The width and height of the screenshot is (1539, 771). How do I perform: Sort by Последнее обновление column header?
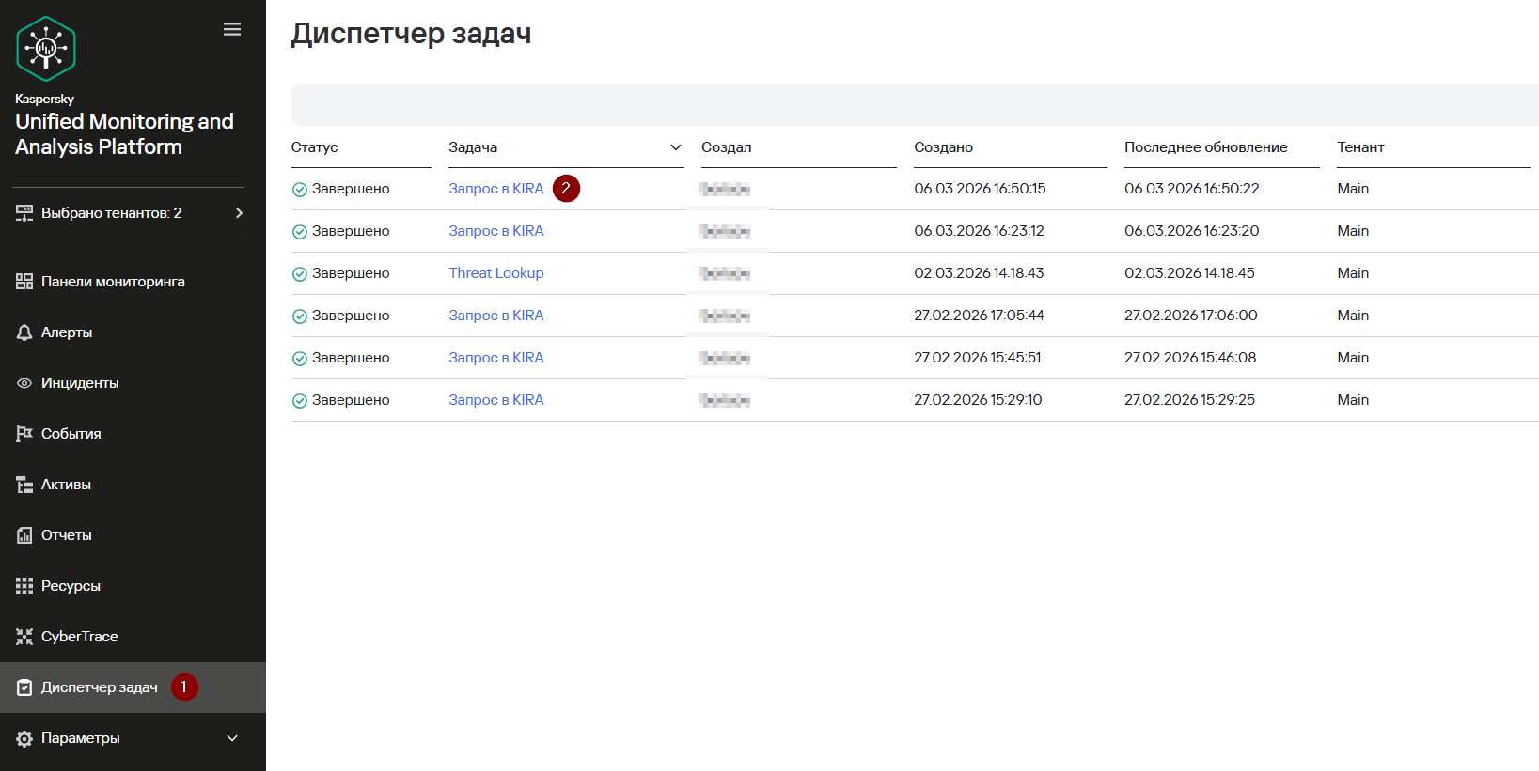pyautogui.click(x=1206, y=147)
